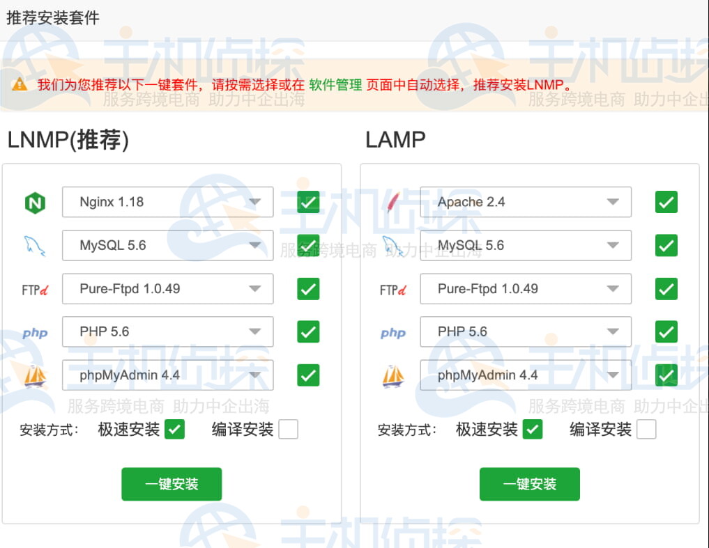Click the php logo icon in LAMP
The height and width of the screenshot is (548, 709).
[x=393, y=333]
